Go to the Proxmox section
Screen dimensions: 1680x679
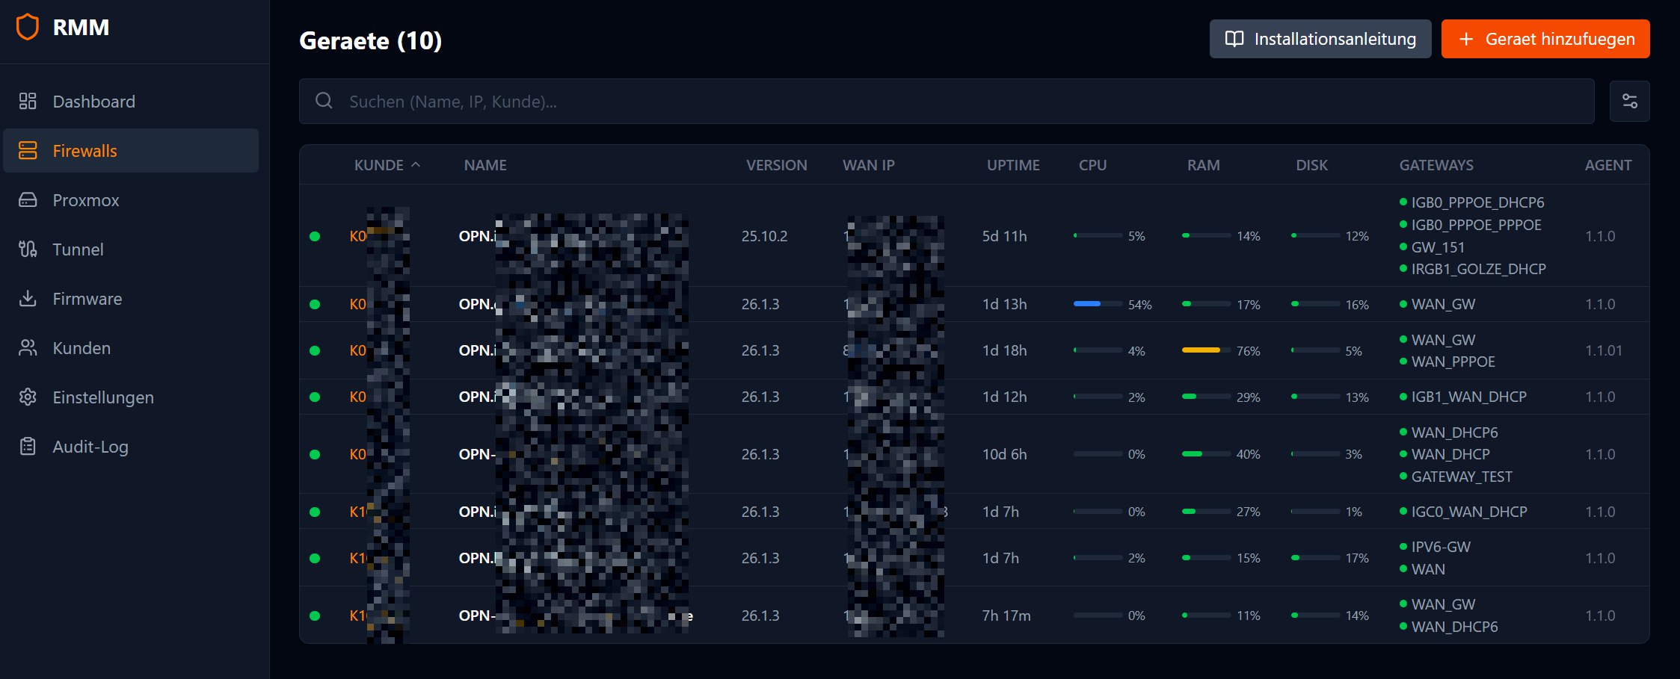131,199
